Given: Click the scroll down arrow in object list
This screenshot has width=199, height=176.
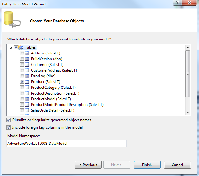Looking at the screenshot, I should [x=188, y=112].
